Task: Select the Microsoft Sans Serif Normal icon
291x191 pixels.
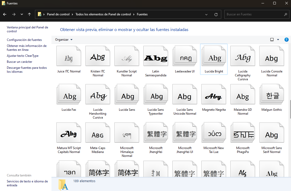Action: (272, 133)
